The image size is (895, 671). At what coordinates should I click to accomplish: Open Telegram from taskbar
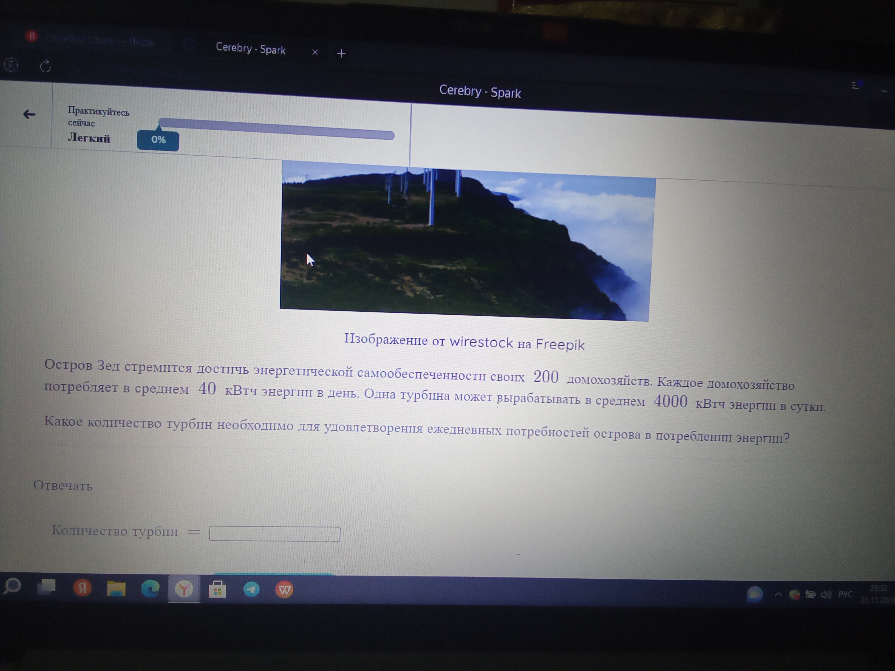251,590
